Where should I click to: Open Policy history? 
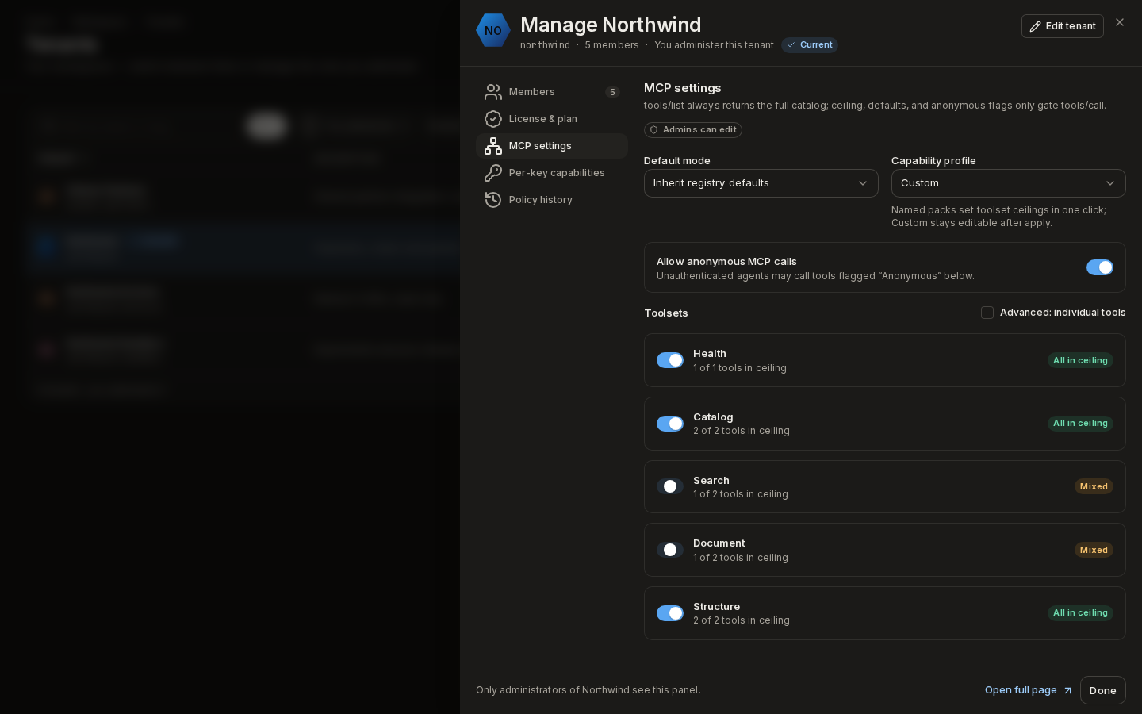[552, 200]
